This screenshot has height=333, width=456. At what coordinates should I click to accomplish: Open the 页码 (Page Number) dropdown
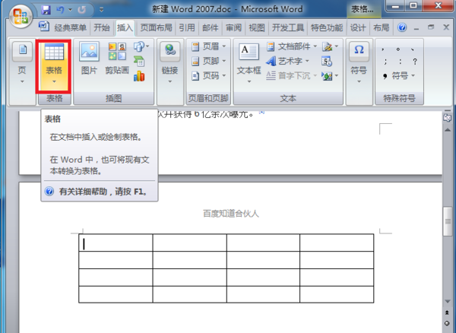click(x=208, y=76)
